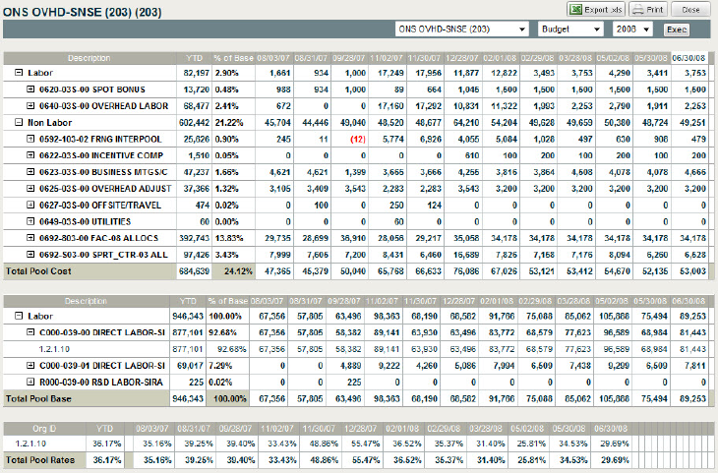718x473 pixels.
Task: Click the Close button
Action: click(690, 9)
